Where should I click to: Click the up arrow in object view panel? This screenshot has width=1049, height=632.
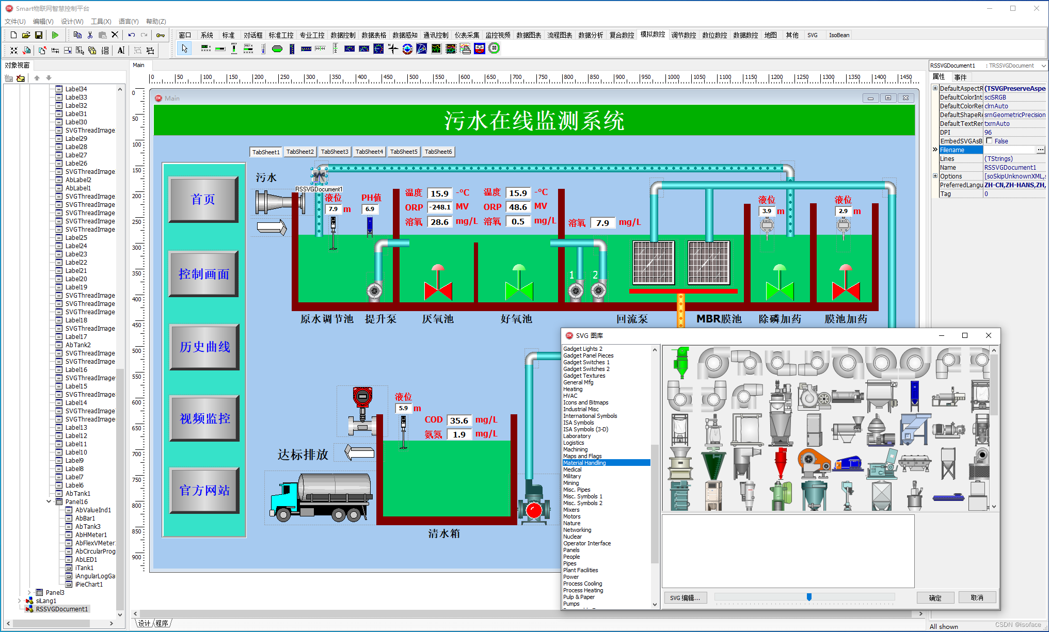pos(37,78)
